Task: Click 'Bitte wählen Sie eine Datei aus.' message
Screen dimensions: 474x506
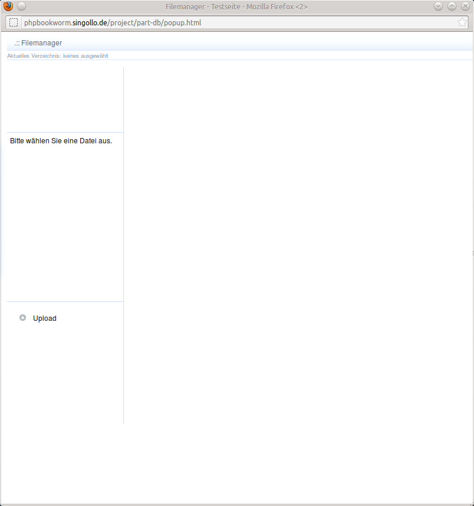Action: 61,141
